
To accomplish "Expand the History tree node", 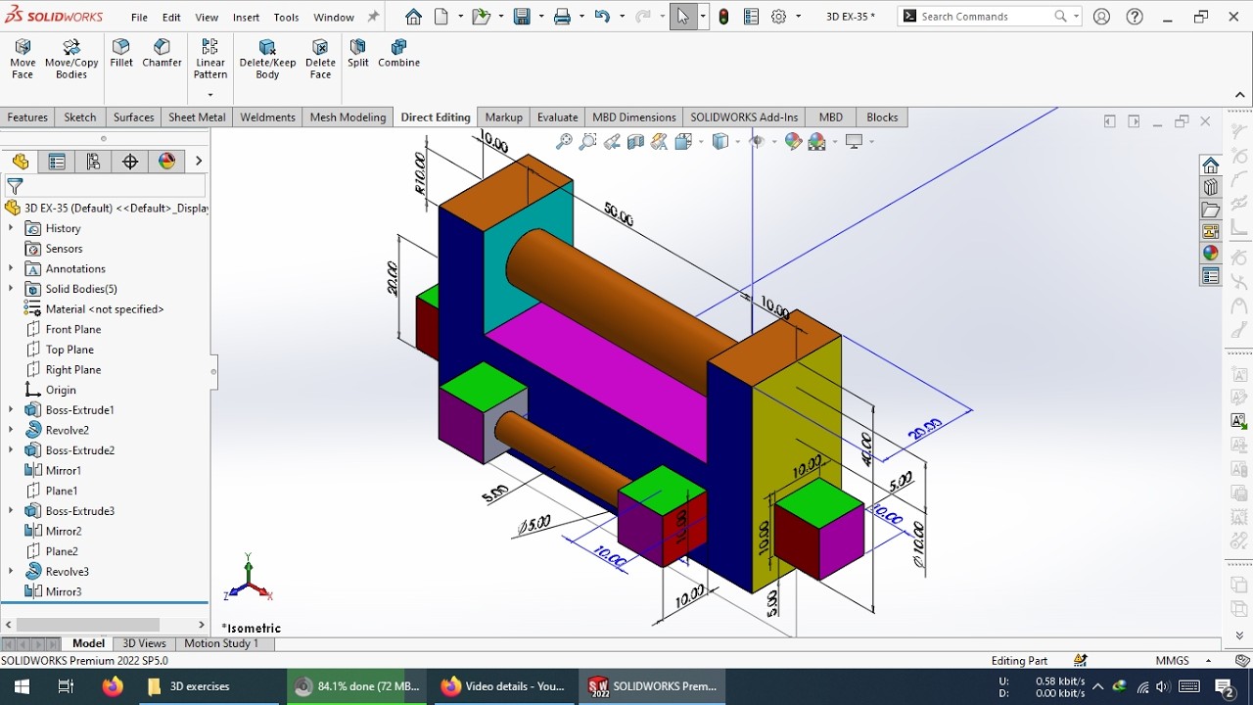I will [x=11, y=228].
